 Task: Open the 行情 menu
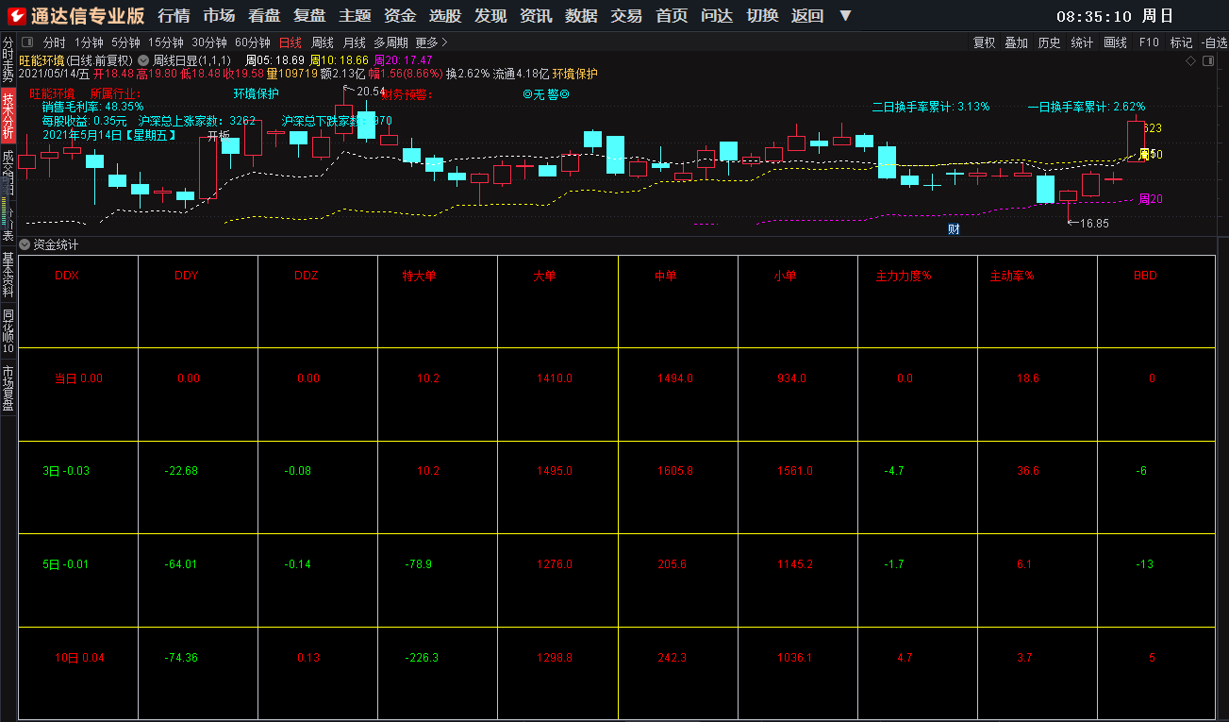tap(174, 15)
